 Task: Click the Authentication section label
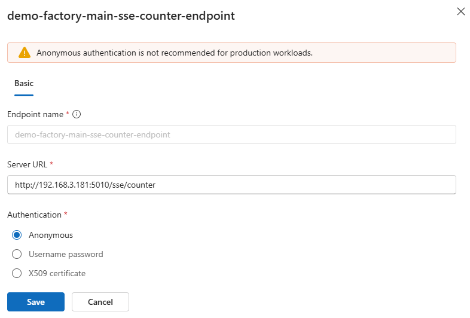coord(34,215)
